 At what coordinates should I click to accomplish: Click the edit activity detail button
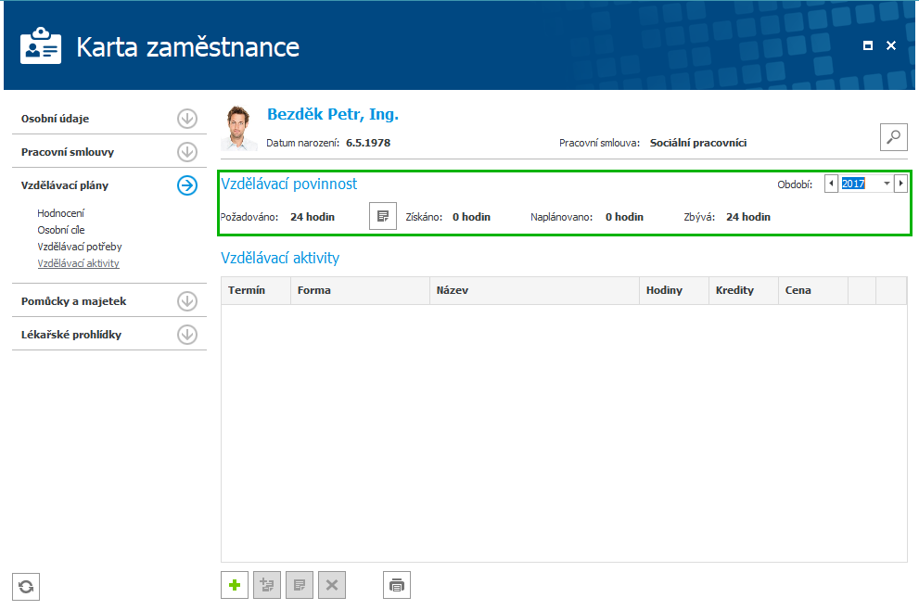click(300, 585)
